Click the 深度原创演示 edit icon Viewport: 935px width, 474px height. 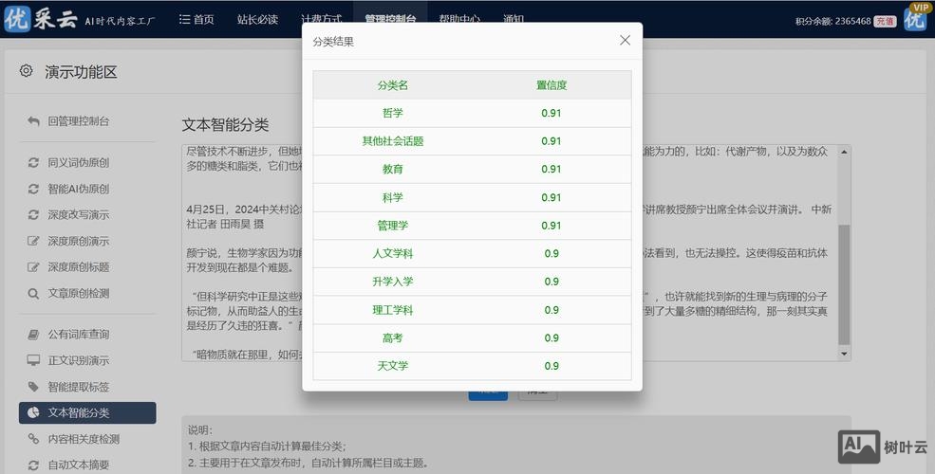pyautogui.click(x=33, y=241)
